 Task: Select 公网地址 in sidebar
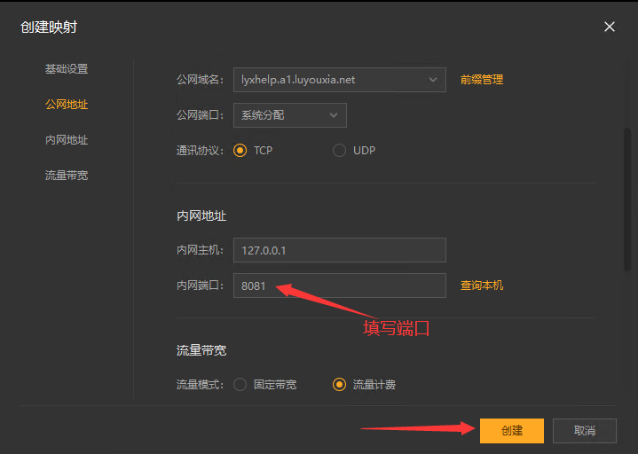pos(67,105)
